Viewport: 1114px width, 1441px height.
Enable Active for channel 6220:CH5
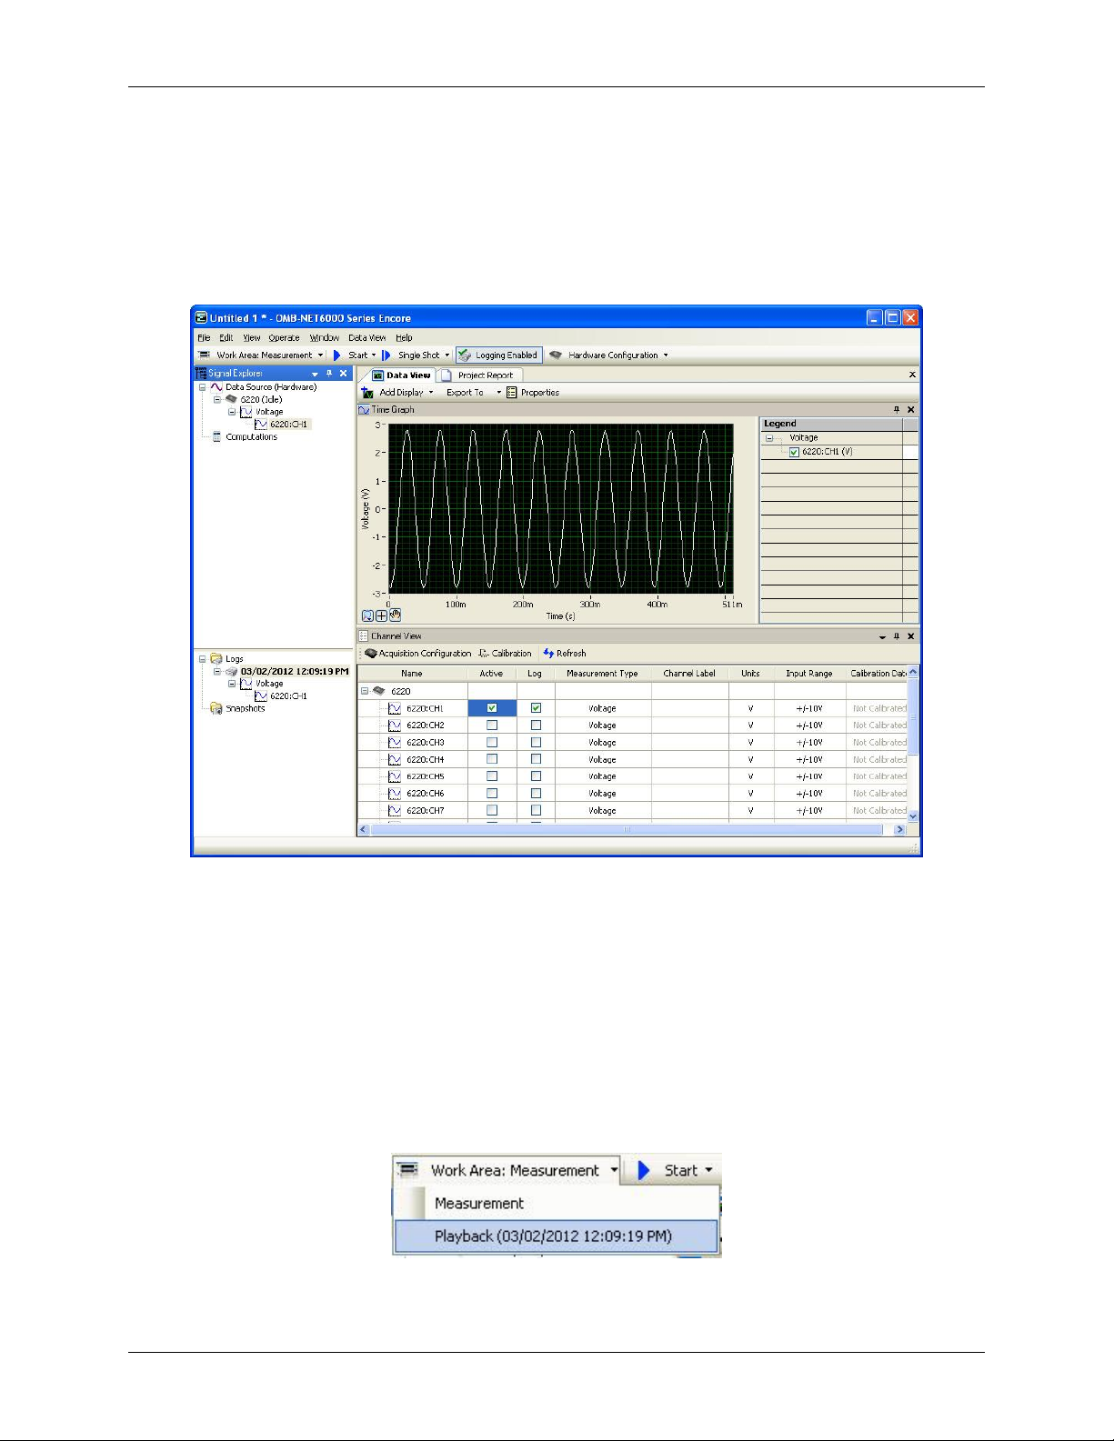coord(492,776)
